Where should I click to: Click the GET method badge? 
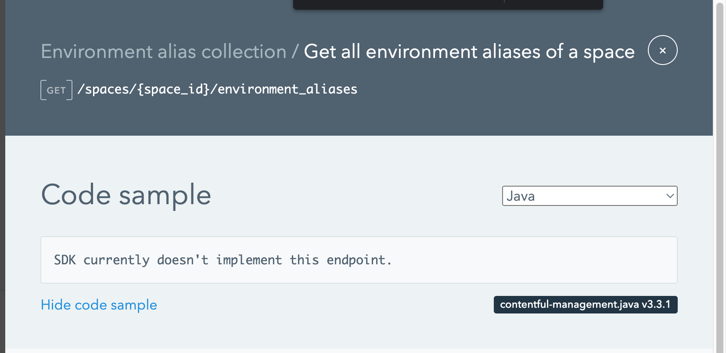click(56, 90)
